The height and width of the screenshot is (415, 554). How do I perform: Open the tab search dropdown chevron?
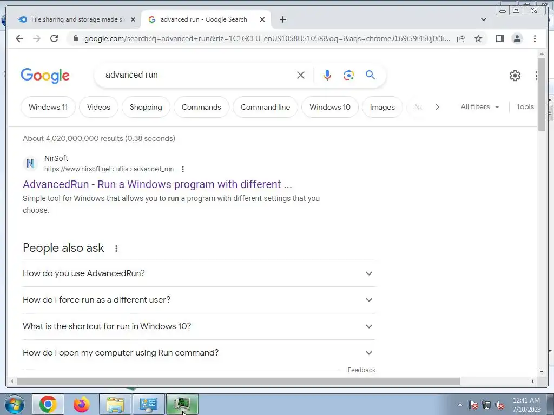coord(484,19)
